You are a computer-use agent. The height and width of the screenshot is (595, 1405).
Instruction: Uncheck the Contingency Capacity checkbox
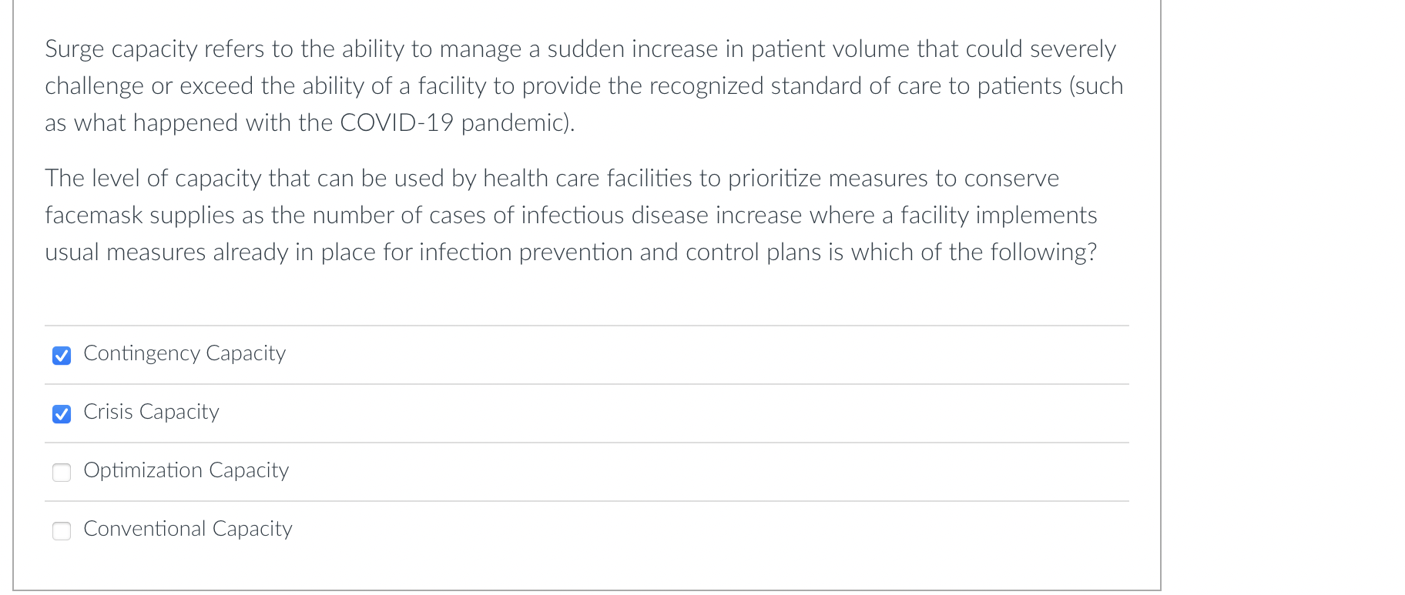[62, 355]
